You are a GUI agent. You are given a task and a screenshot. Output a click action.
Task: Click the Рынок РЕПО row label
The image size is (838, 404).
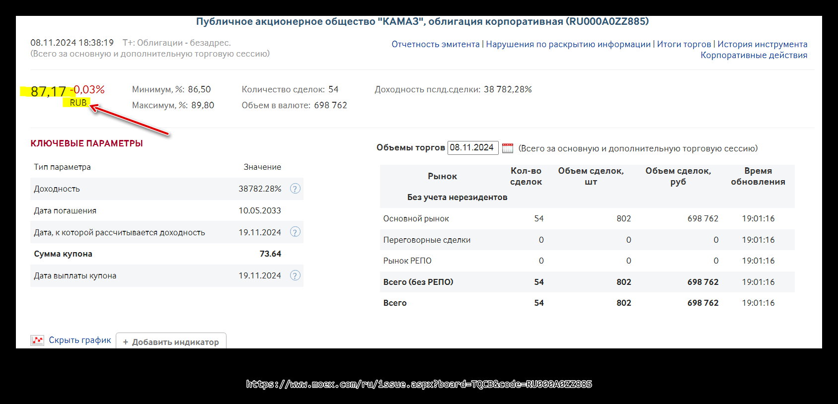point(407,261)
